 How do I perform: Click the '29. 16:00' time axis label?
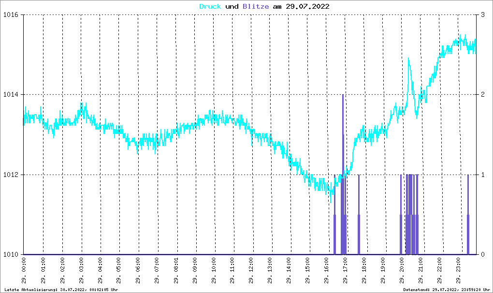pos(326,271)
